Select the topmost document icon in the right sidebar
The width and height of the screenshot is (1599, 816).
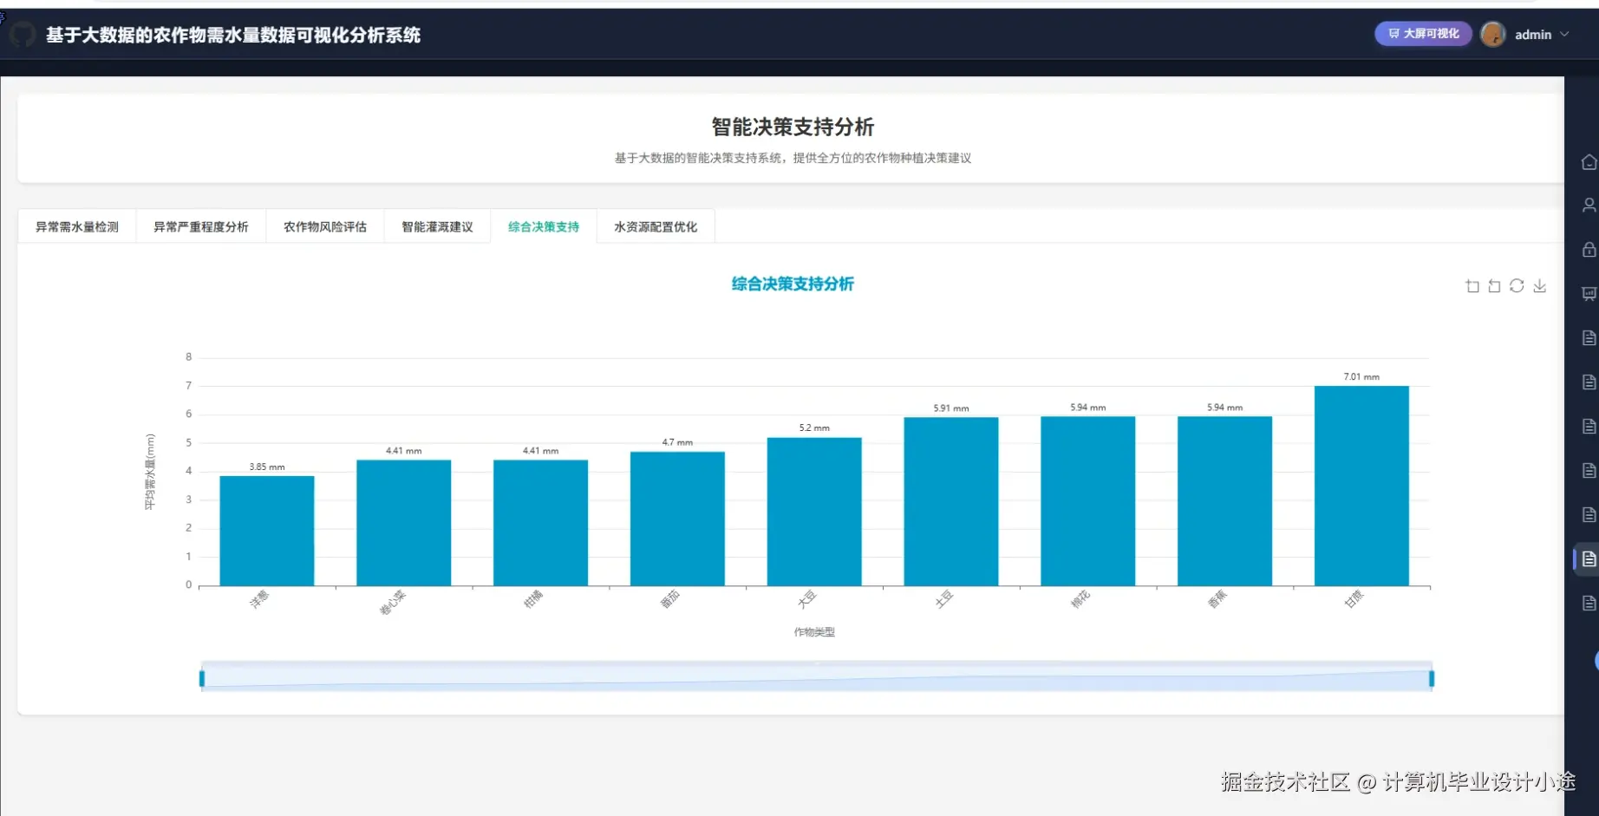click(1588, 338)
